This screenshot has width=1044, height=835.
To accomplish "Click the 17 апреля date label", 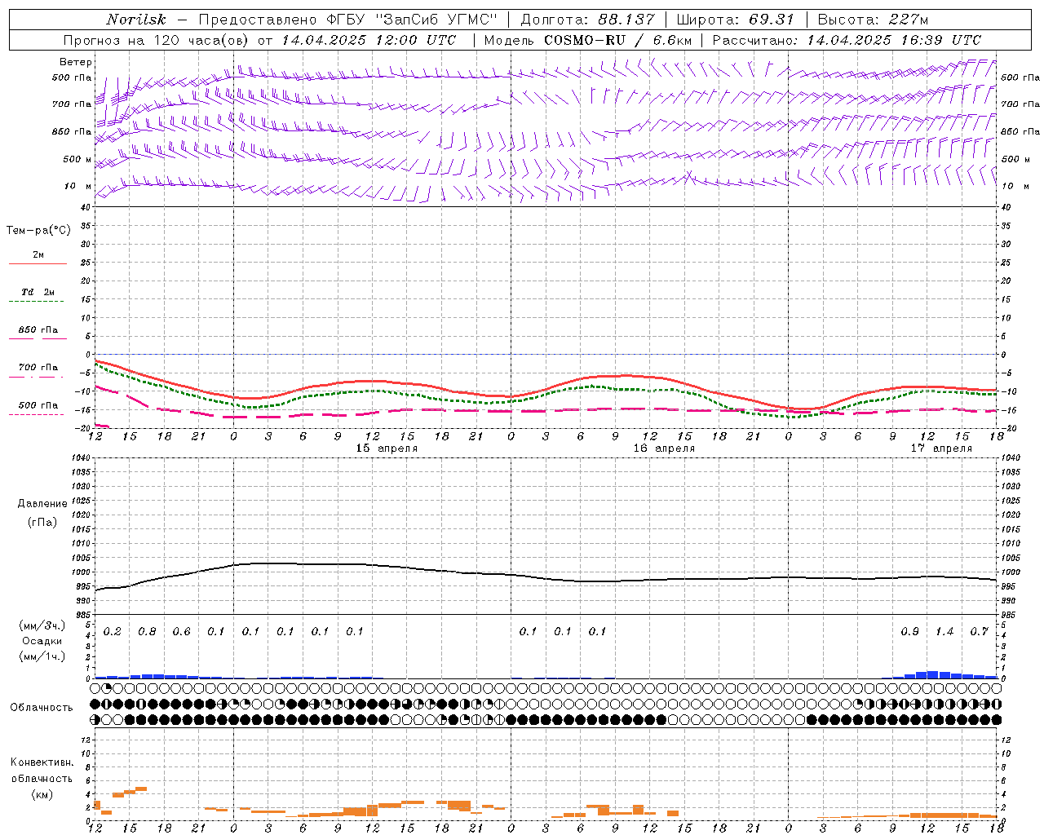I will pyautogui.click(x=941, y=448).
